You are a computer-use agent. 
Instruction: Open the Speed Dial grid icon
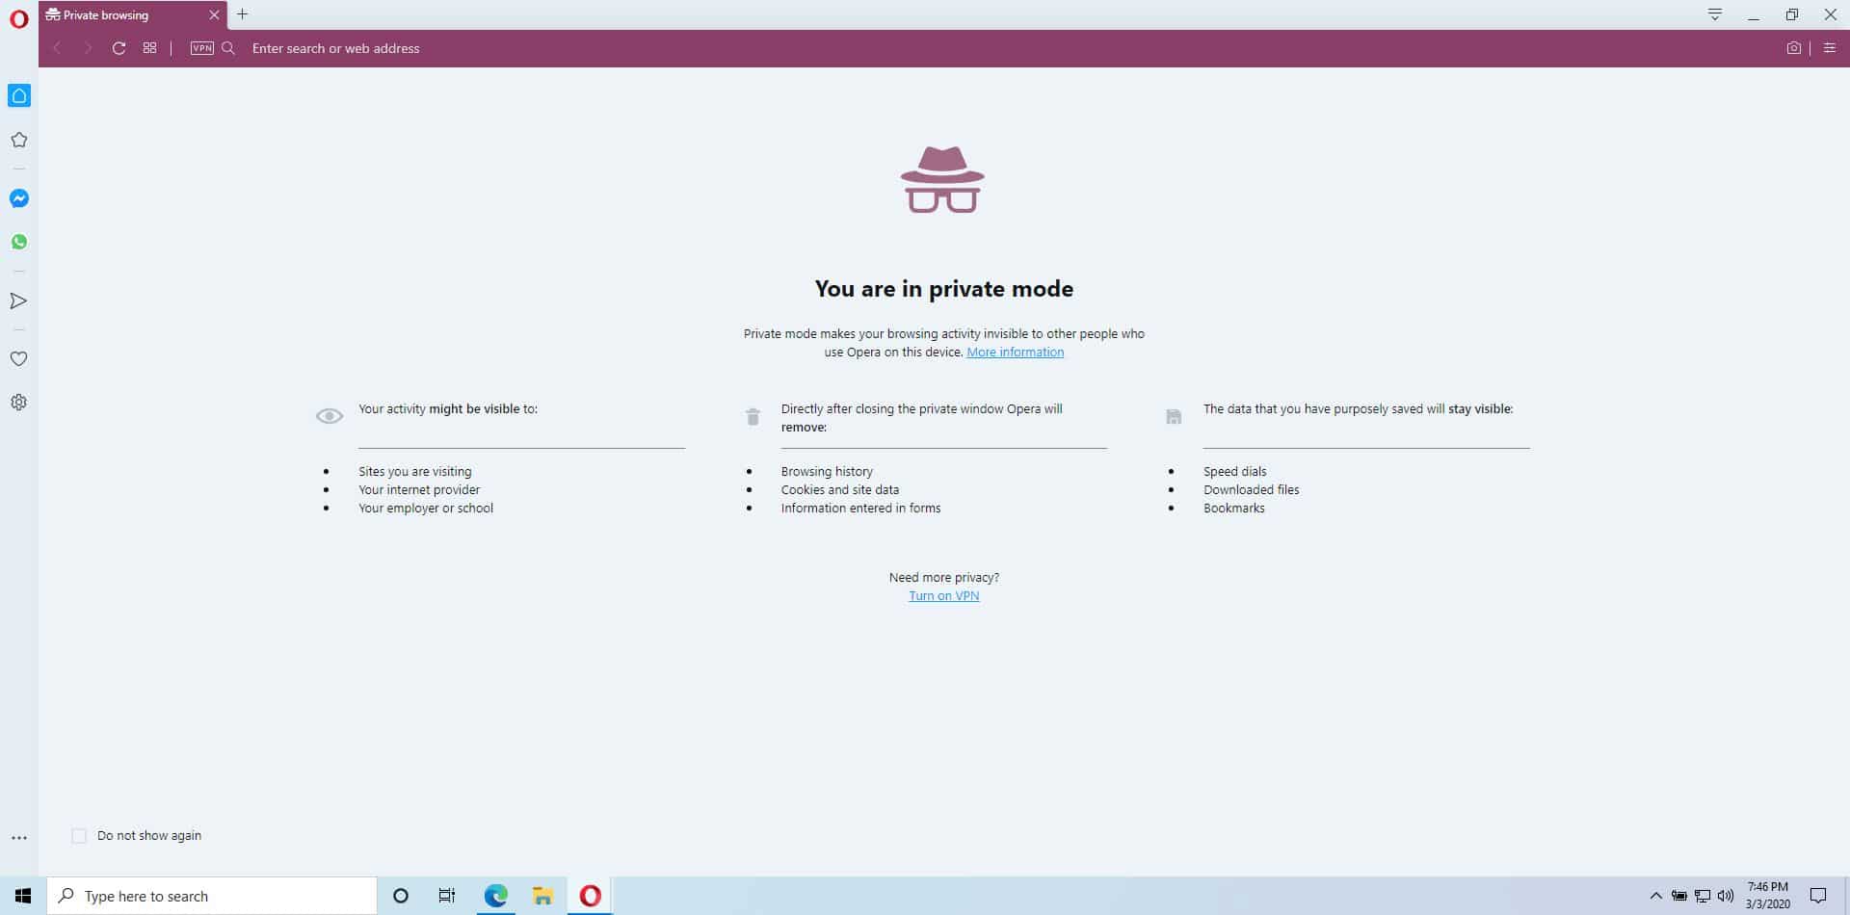[x=149, y=48]
